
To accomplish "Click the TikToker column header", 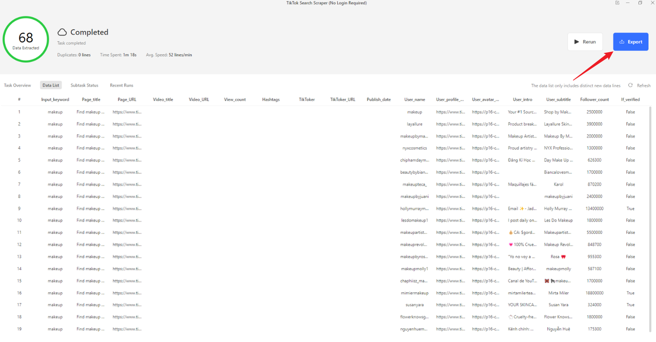I will 307,99.
